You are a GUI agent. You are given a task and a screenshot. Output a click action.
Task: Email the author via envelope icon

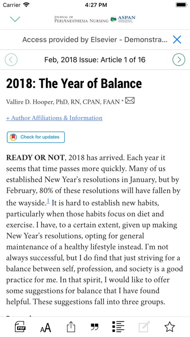click(x=130, y=100)
